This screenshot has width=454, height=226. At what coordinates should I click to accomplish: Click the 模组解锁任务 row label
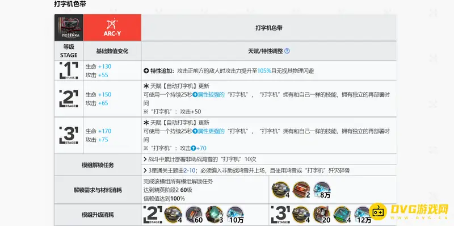point(98,165)
